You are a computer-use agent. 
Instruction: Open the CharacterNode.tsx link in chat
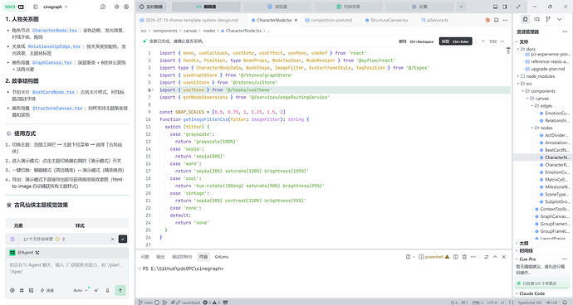(55, 31)
